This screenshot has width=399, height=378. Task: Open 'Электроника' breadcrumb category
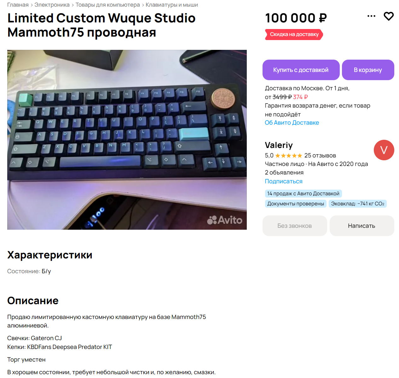click(x=52, y=5)
